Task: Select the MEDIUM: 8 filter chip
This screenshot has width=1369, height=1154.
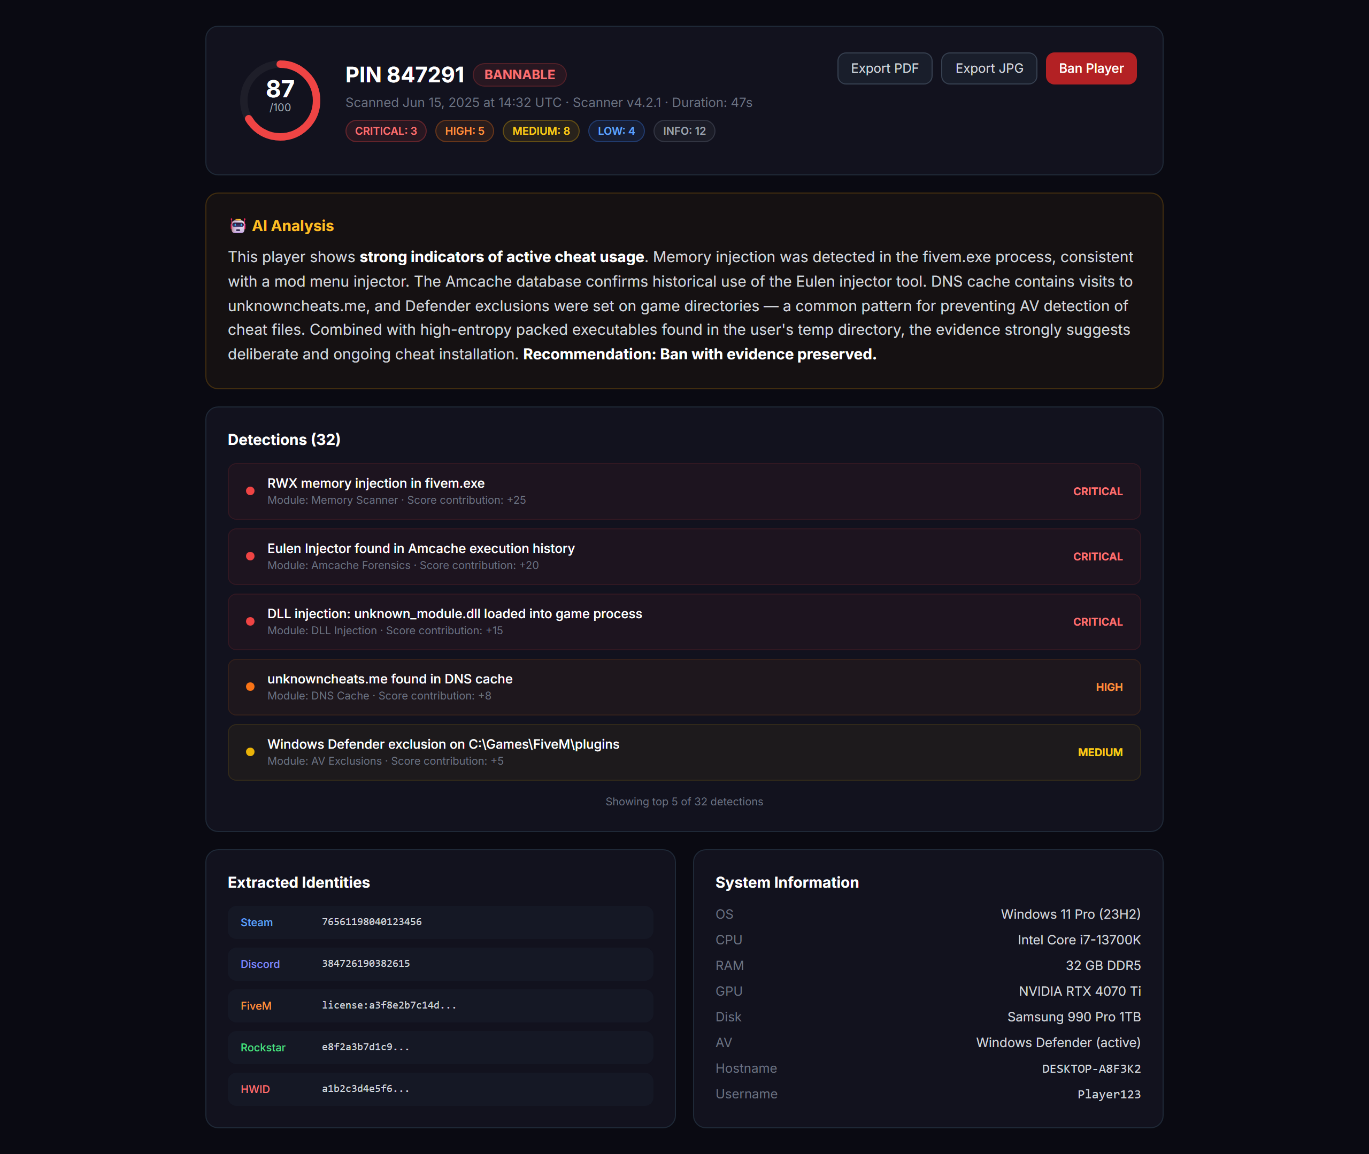Action: [540, 131]
